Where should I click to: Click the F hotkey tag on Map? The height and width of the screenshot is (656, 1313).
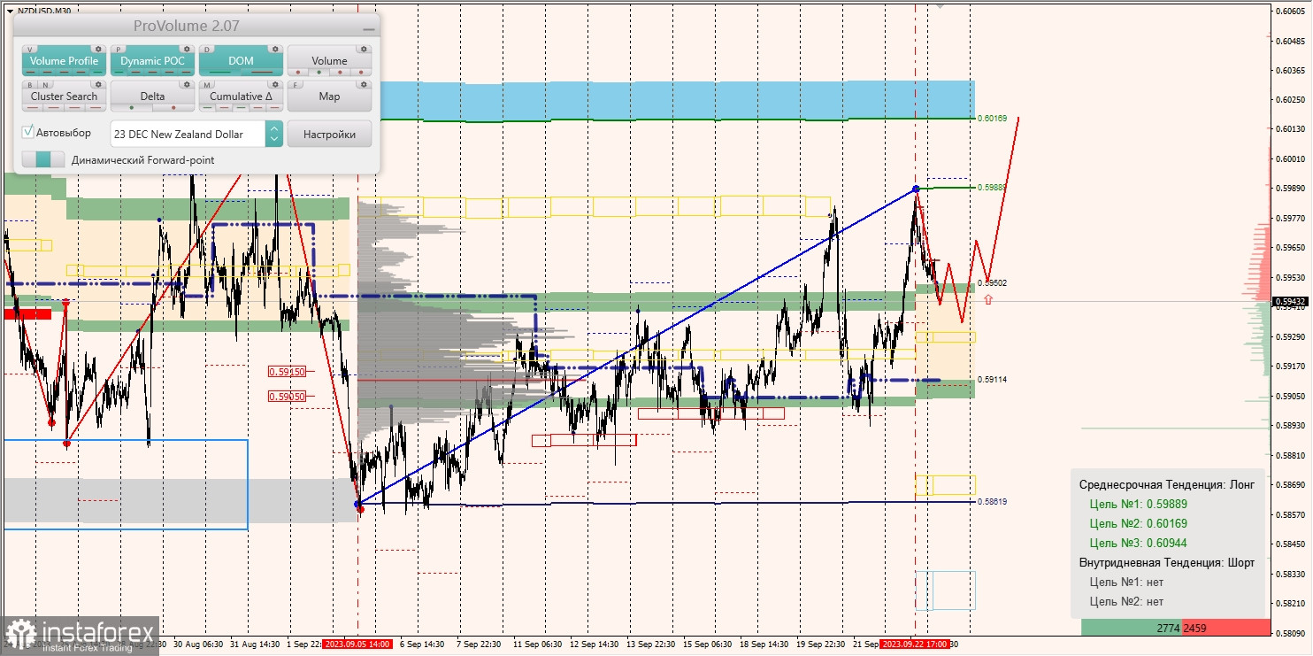[296, 85]
